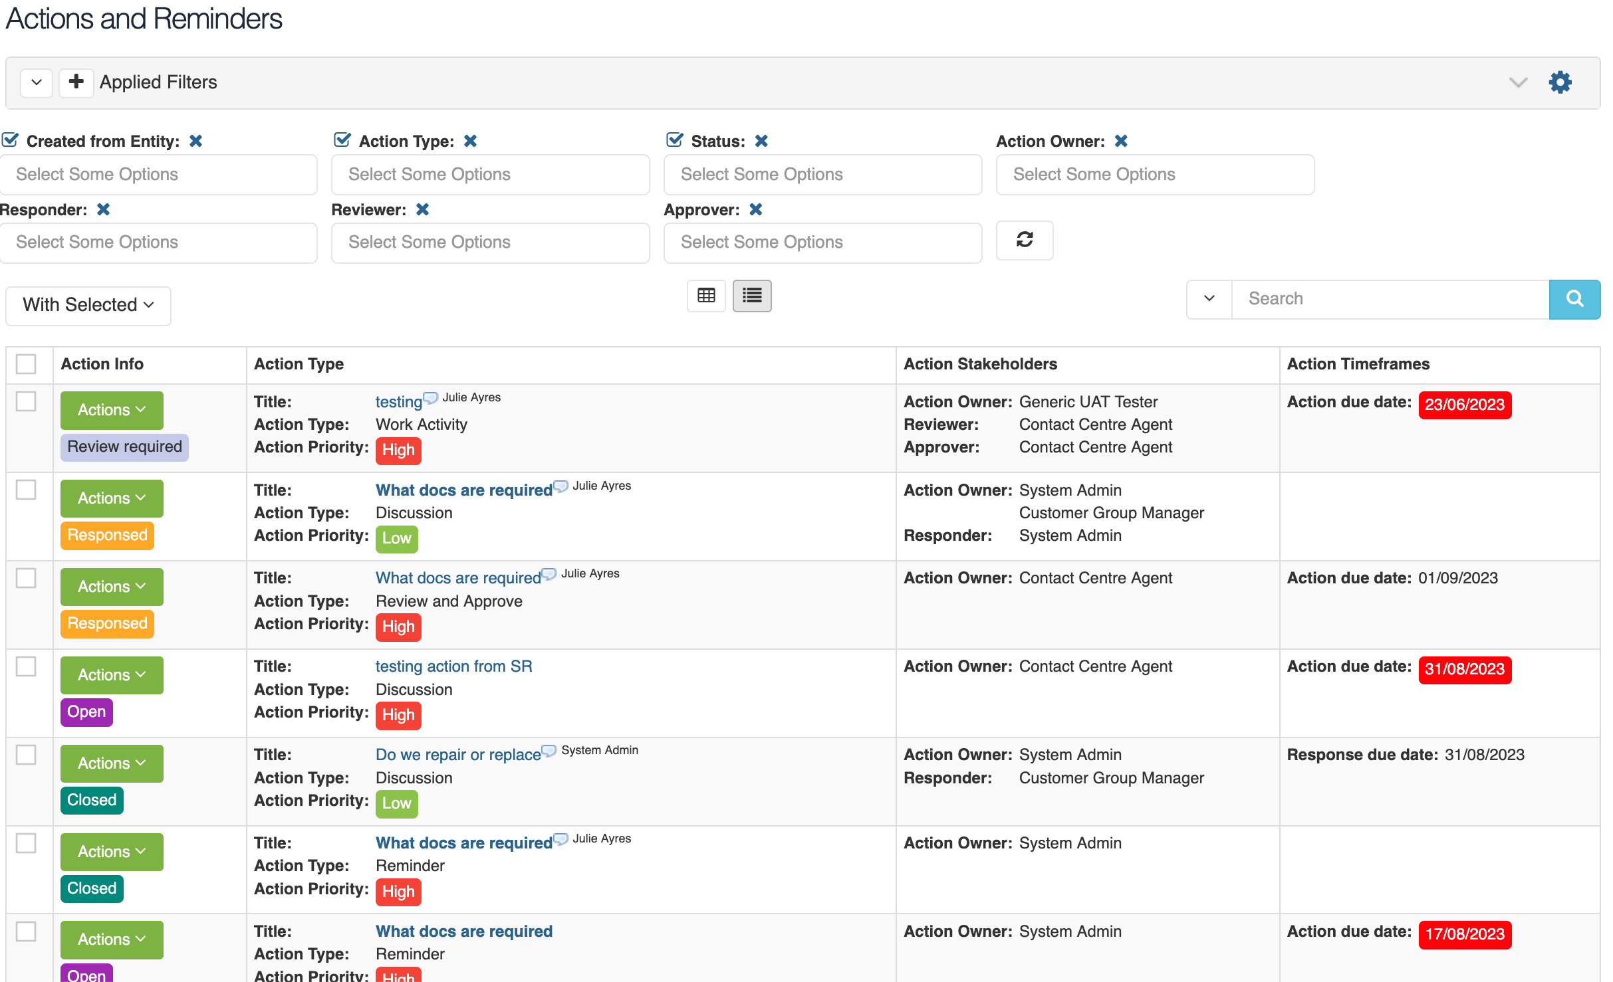1613x982 pixels.
Task: Add a new filter with the plus icon
Action: (76, 82)
